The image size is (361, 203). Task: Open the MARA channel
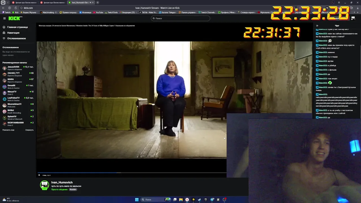point(18,80)
